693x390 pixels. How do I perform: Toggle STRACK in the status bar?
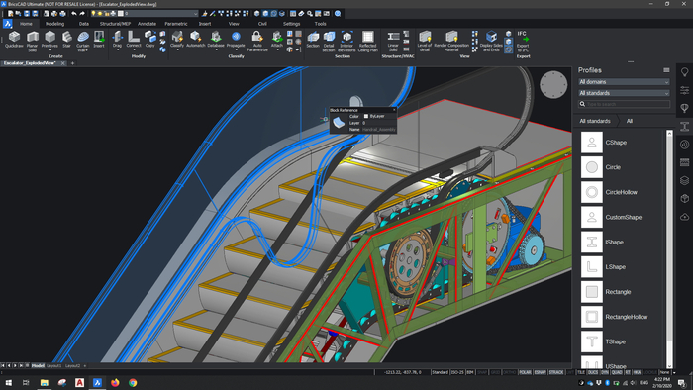pyautogui.click(x=556, y=372)
